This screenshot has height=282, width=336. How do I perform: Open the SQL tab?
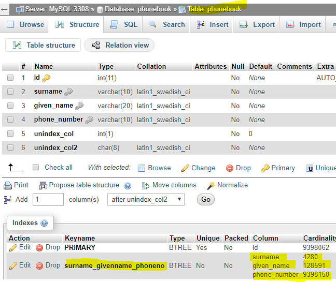tap(124, 24)
